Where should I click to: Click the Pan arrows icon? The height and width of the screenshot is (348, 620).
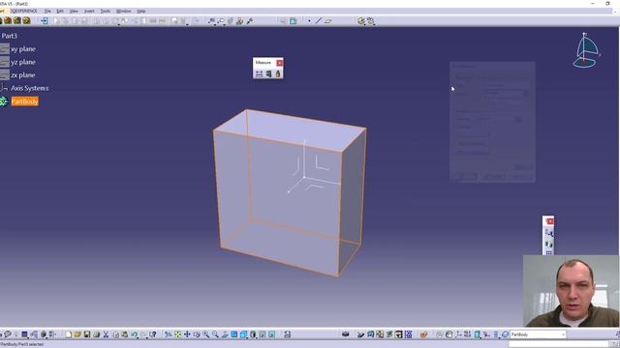point(187,334)
